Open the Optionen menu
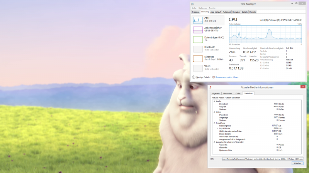309x173 pixels. tap(202, 8)
